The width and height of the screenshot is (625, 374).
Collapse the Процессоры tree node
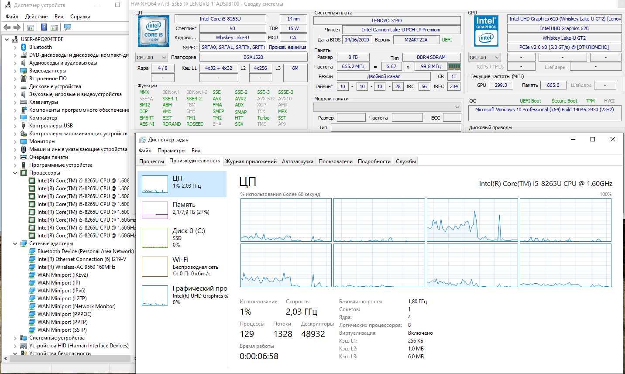click(x=15, y=173)
